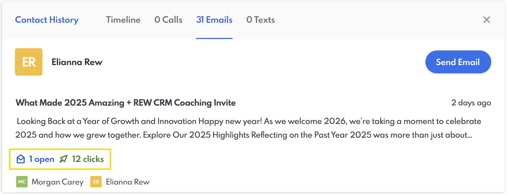Click the yellow avatar next to Elianna Rew
The width and height of the screenshot is (507, 194).
point(29,62)
